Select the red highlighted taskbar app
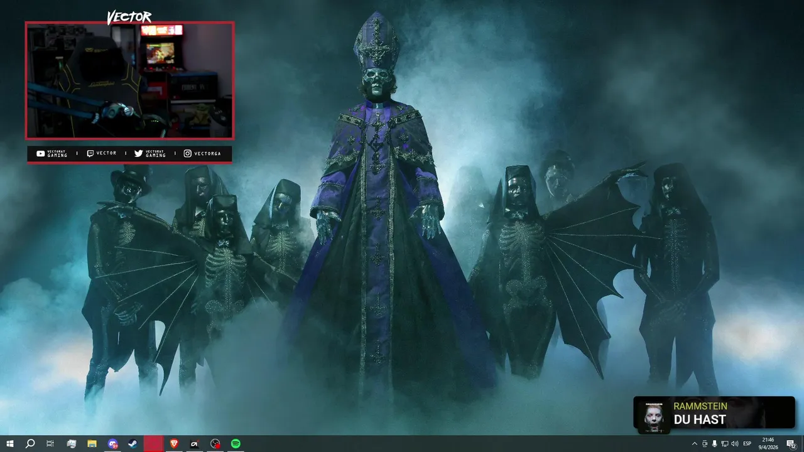 153,444
